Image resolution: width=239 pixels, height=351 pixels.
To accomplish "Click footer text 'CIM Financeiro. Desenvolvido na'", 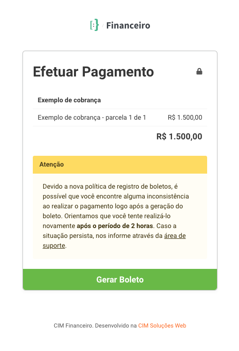I will (x=95, y=326).
